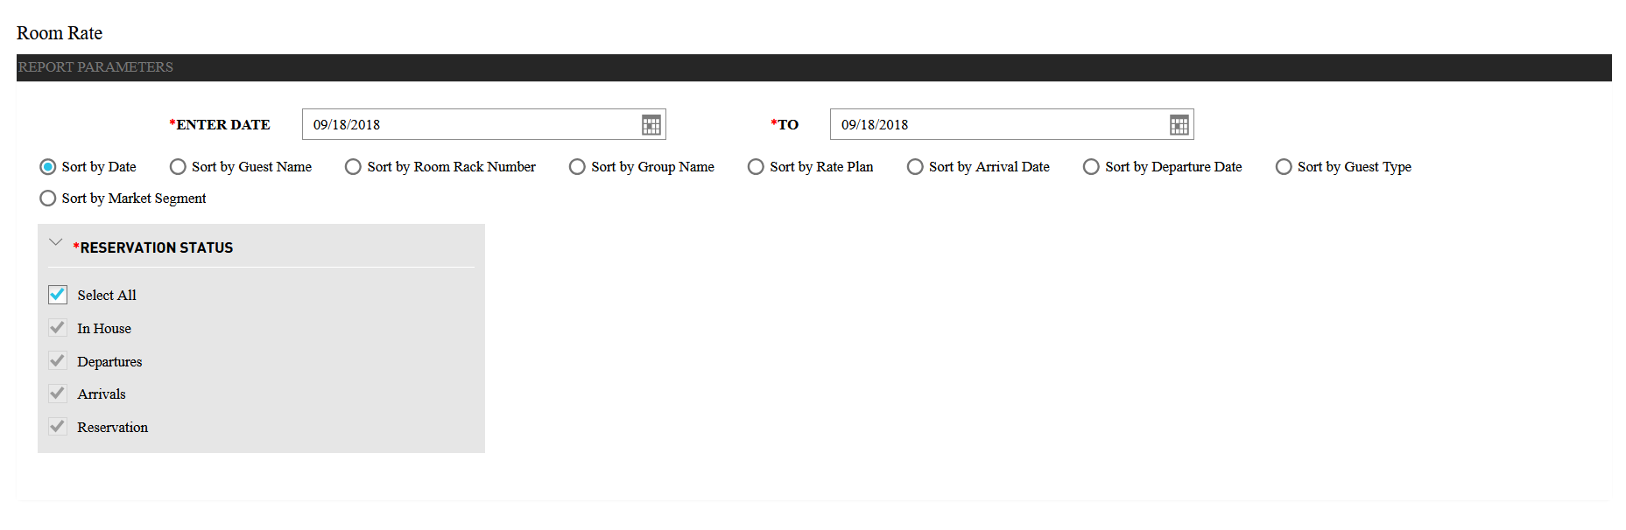Choose Sort by Rate Plan option

756,167
